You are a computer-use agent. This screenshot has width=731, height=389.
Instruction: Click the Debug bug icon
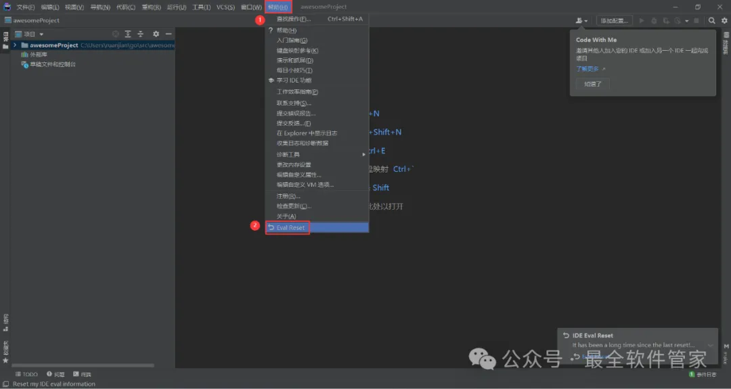point(654,20)
